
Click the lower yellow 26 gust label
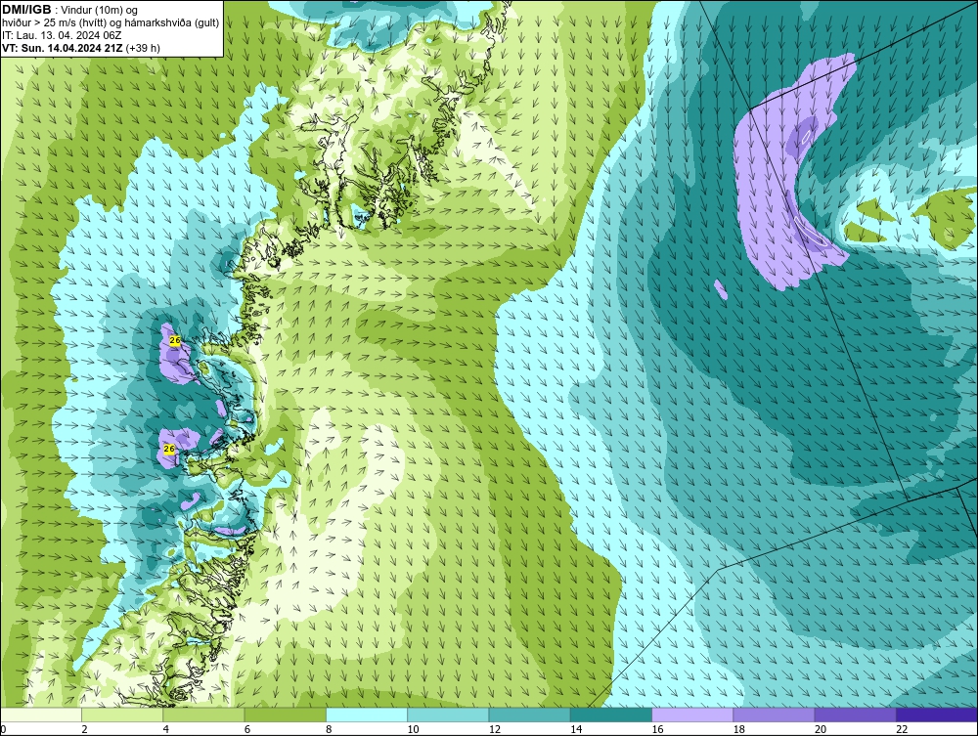[169, 449]
